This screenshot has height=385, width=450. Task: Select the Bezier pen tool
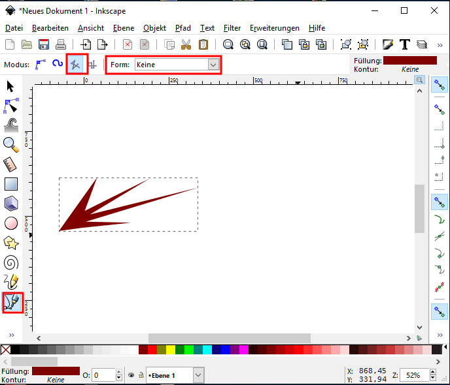click(x=12, y=302)
